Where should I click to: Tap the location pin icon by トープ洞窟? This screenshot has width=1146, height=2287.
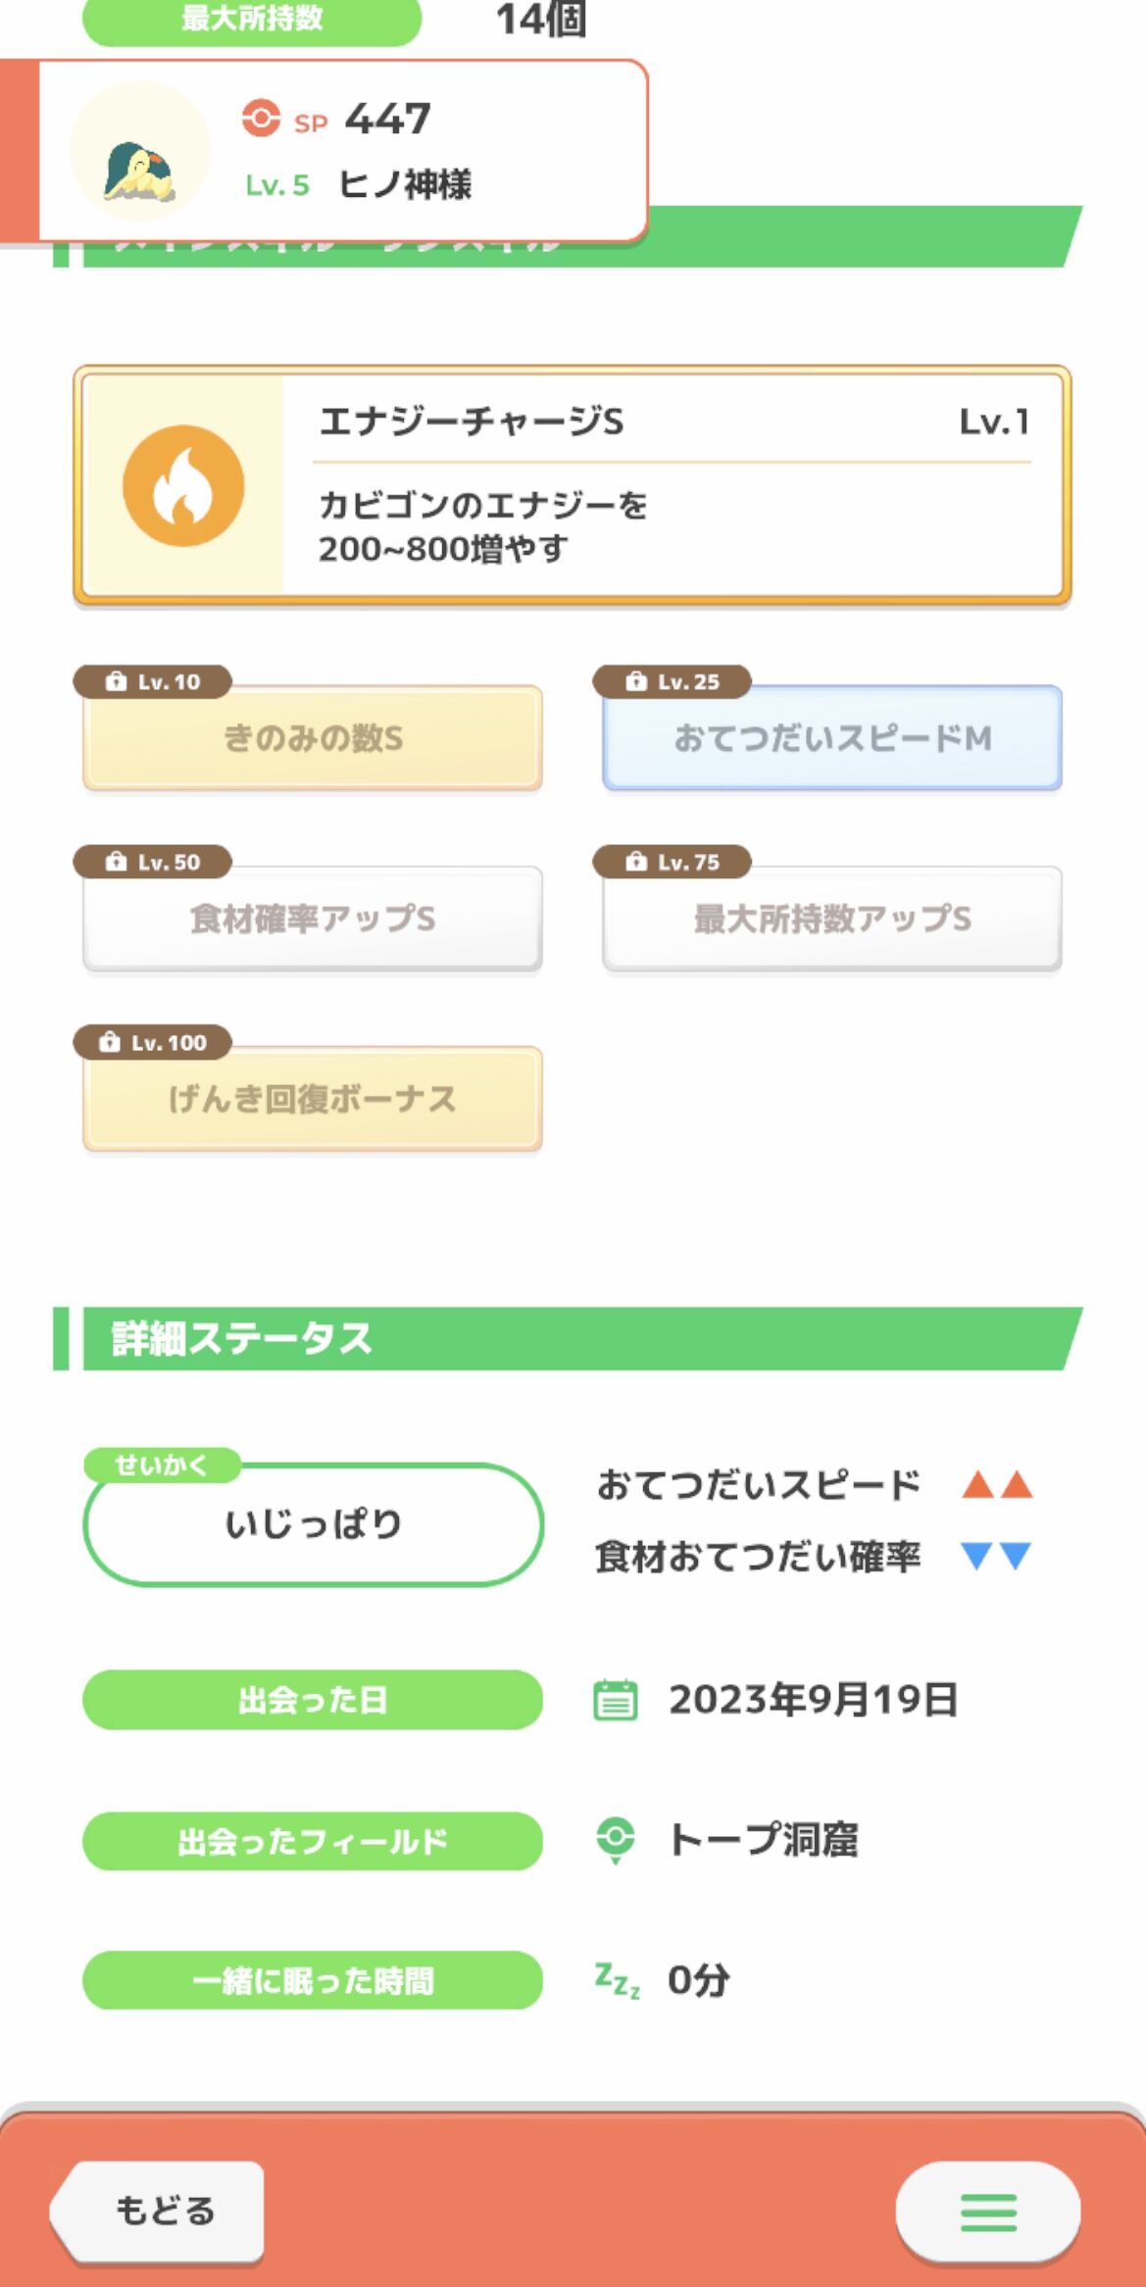tap(616, 1840)
